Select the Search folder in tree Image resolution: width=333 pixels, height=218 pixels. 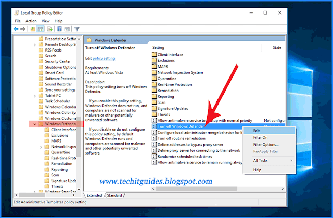[47, 56]
